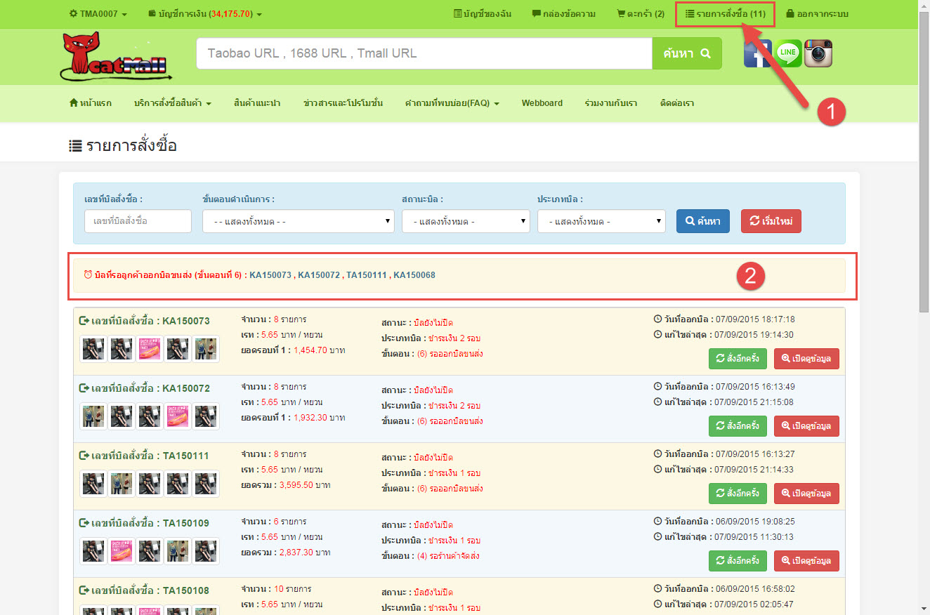Click เปิดดูข้อมูล for order KA150073
The width and height of the screenshot is (930, 615).
point(806,359)
